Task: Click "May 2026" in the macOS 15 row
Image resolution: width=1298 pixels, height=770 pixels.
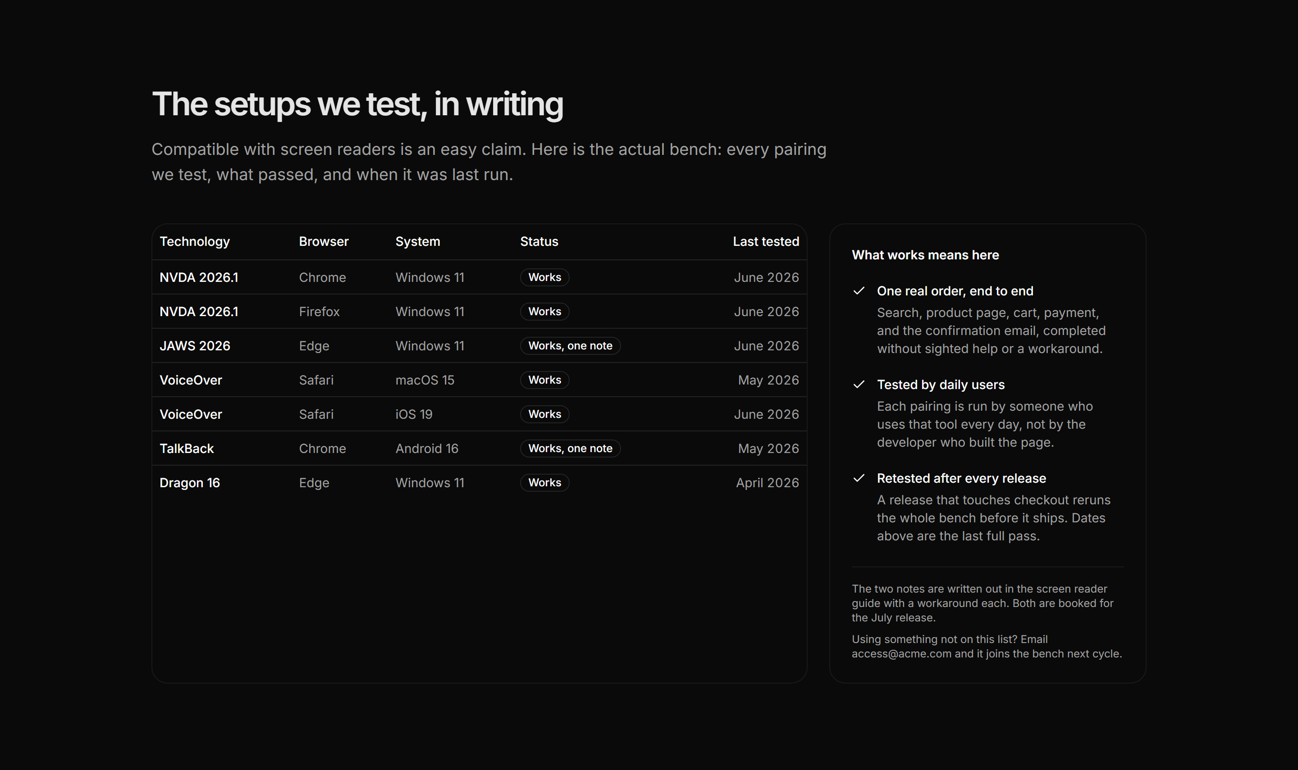Action: point(768,380)
